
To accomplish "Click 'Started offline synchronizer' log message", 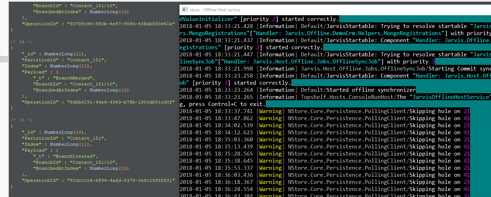I will pyautogui.click(x=371, y=90).
